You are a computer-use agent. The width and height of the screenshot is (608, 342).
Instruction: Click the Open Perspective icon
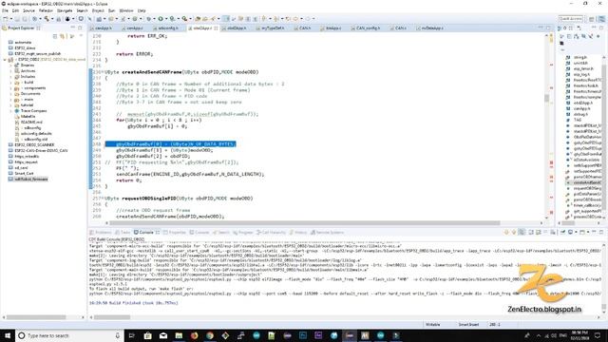592,19
